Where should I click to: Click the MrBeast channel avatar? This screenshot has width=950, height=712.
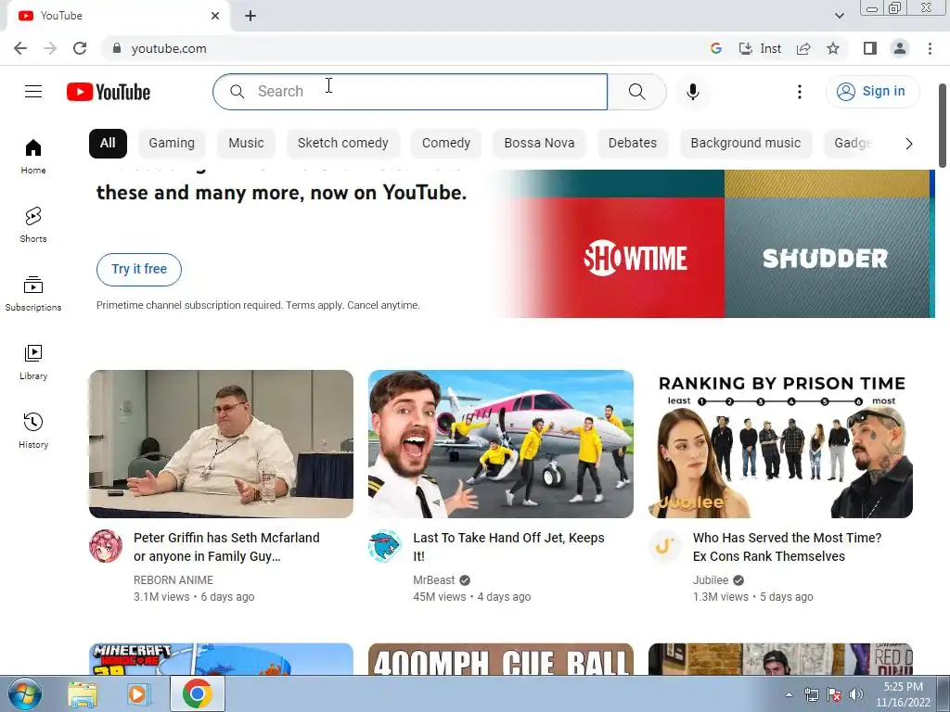(x=385, y=546)
